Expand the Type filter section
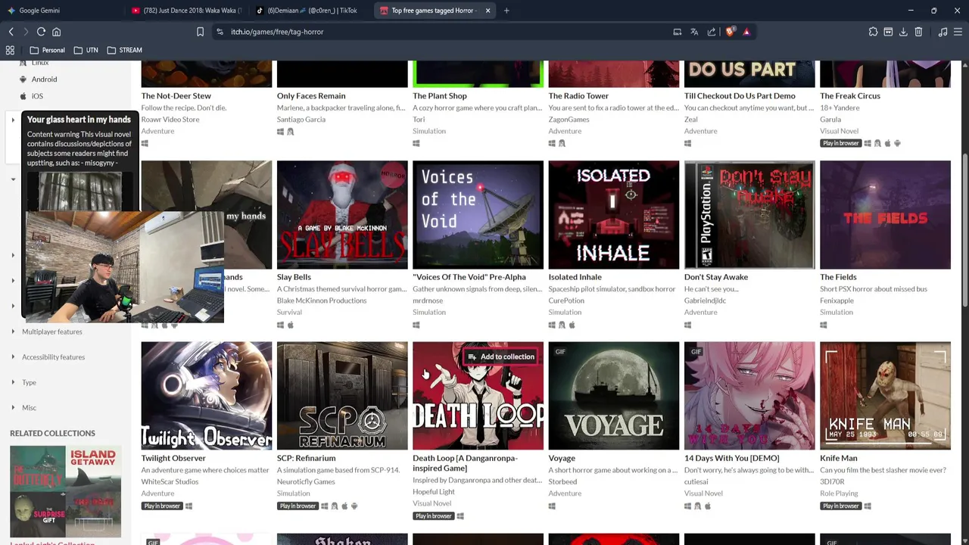Screen dimensions: 969x545 point(29,382)
